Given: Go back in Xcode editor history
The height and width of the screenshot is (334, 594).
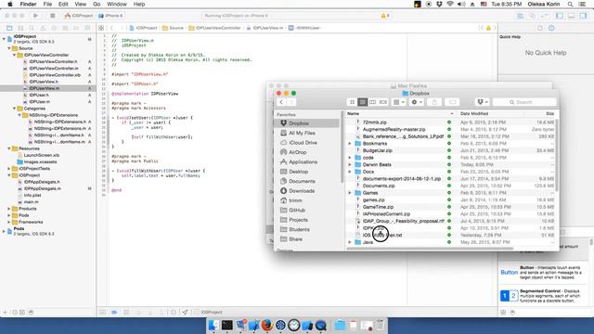Looking at the screenshot, I should 111,28.
